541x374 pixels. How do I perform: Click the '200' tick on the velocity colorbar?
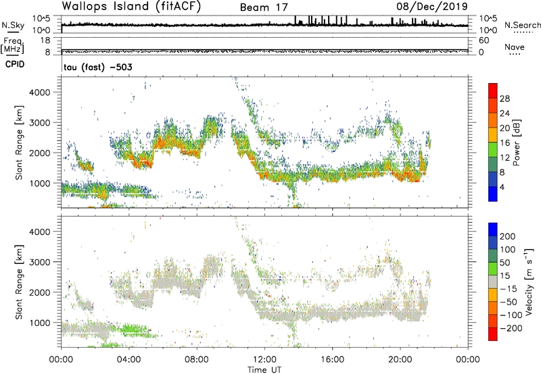(x=508, y=236)
